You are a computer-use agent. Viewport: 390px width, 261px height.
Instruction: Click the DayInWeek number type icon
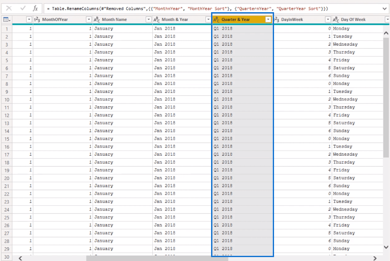pos(276,20)
